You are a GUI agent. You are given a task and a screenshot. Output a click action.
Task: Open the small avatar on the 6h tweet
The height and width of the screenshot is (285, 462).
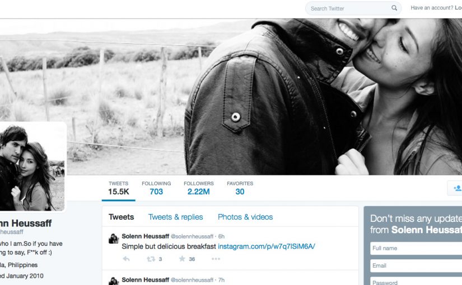tap(114, 239)
